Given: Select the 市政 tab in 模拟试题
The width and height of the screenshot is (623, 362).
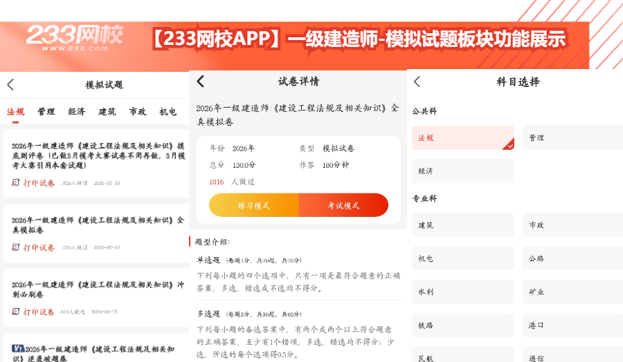Looking at the screenshot, I should click(138, 112).
